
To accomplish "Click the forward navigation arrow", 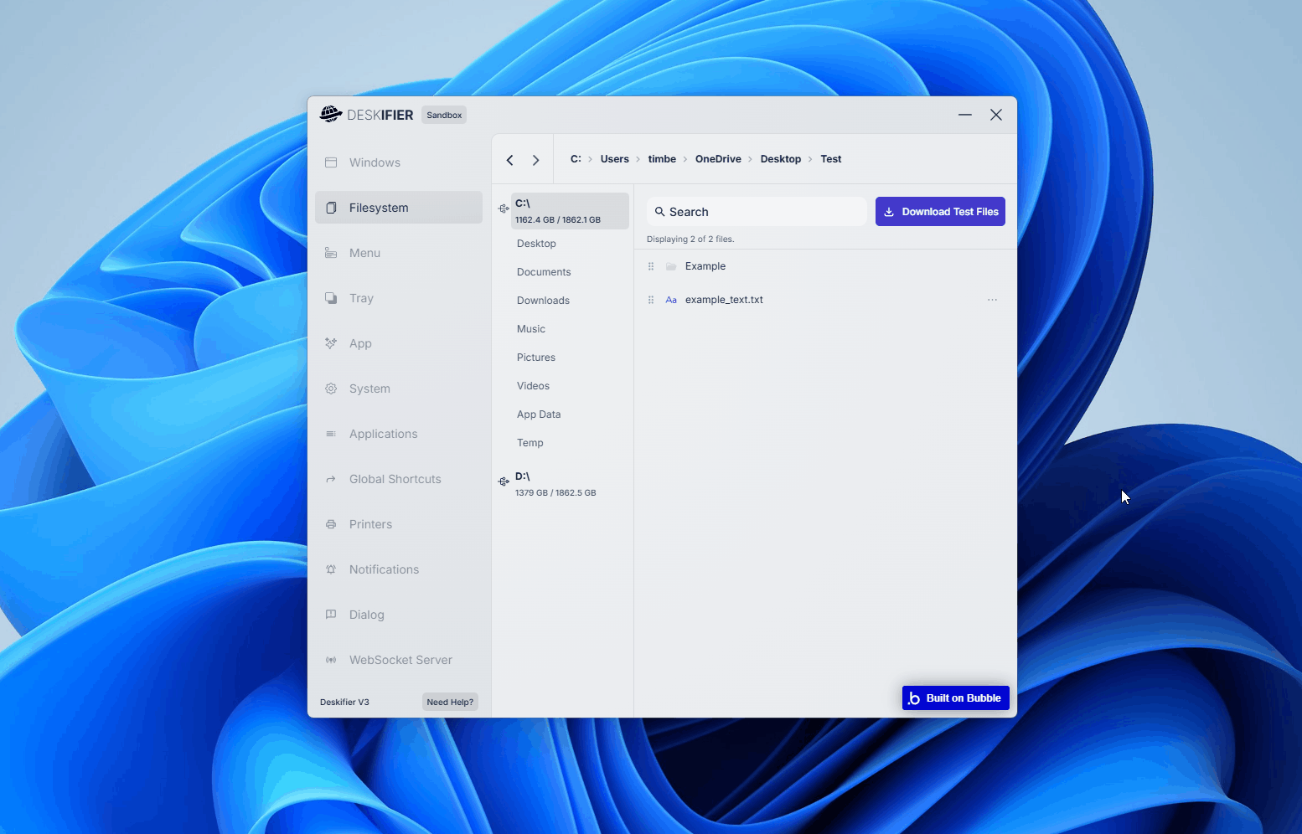I will pos(536,160).
